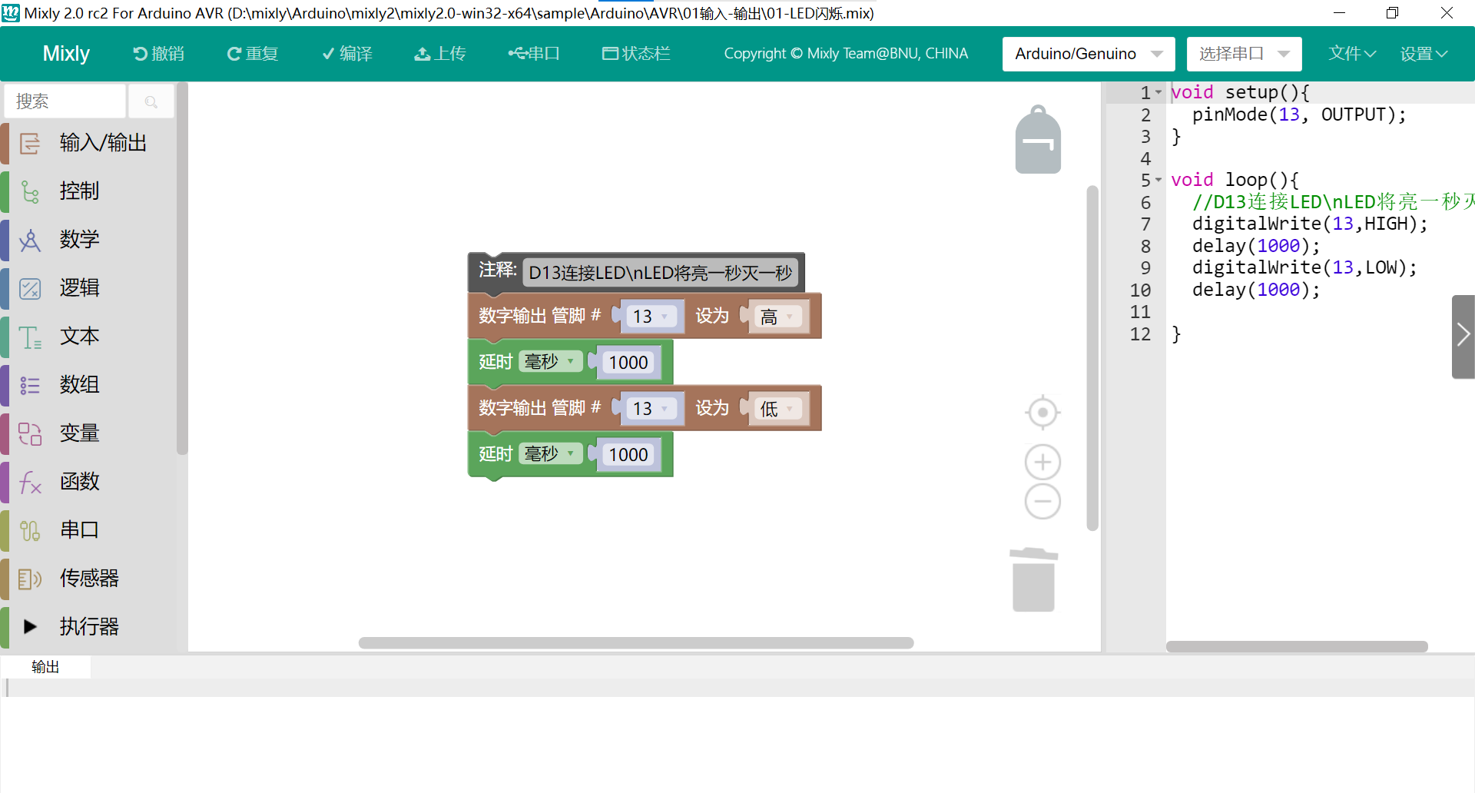Collapse the code panel with side arrow
This screenshot has height=793, width=1475.
(1463, 335)
